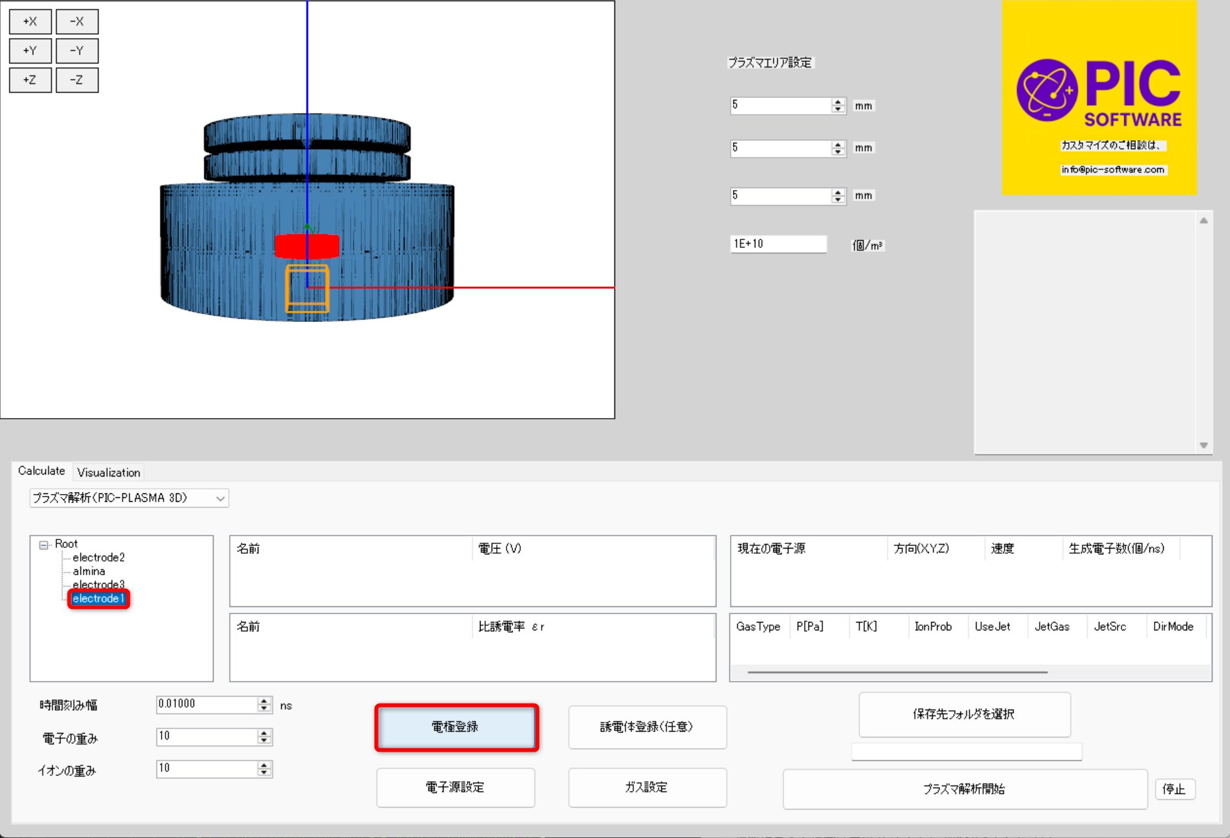Select the Calculate tab
The height and width of the screenshot is (838, 1230).
pos(42,471)
